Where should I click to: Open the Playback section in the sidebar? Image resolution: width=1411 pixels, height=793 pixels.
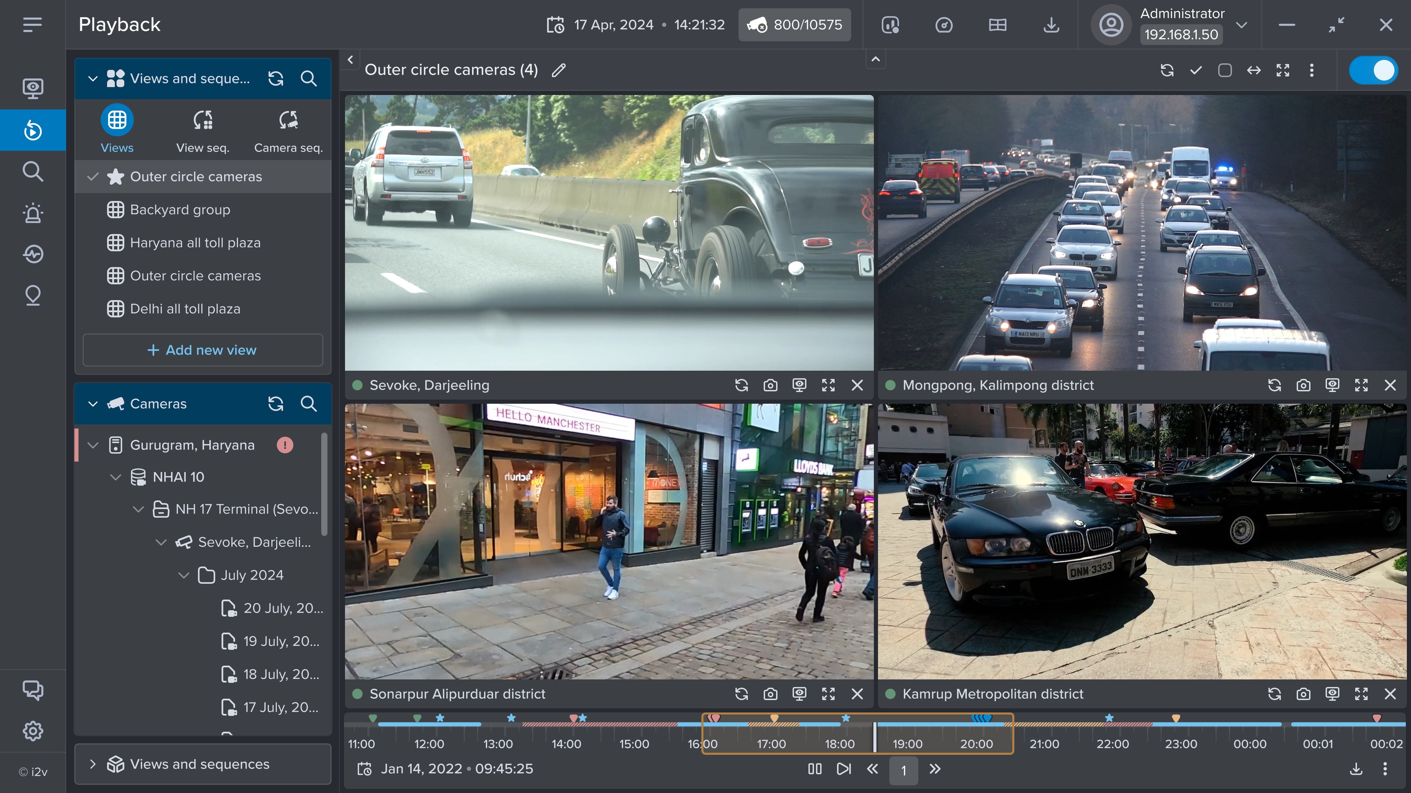point(33,130)
